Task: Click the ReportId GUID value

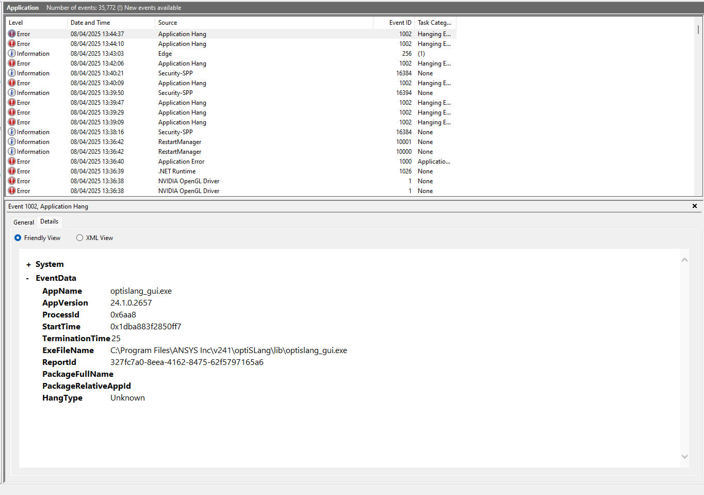Action: (187, 362)
